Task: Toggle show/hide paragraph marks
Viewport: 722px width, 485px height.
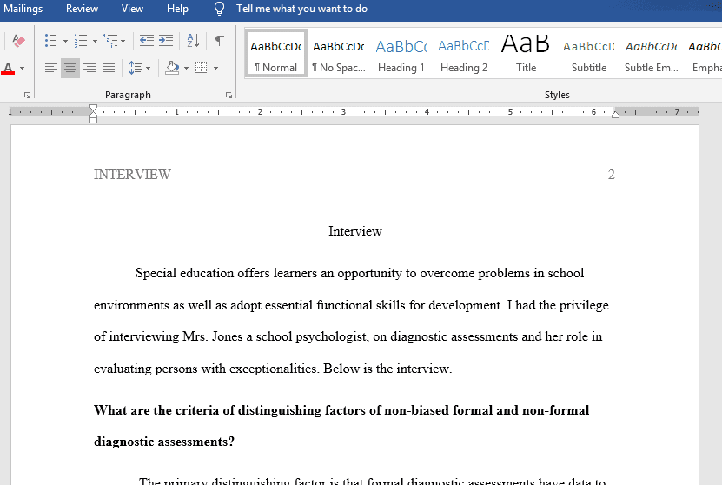Action: [220, 41]
